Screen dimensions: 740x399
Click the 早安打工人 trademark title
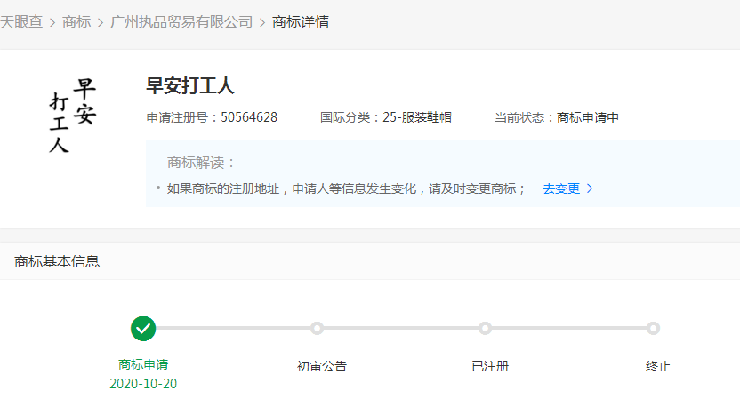[189, 85]
